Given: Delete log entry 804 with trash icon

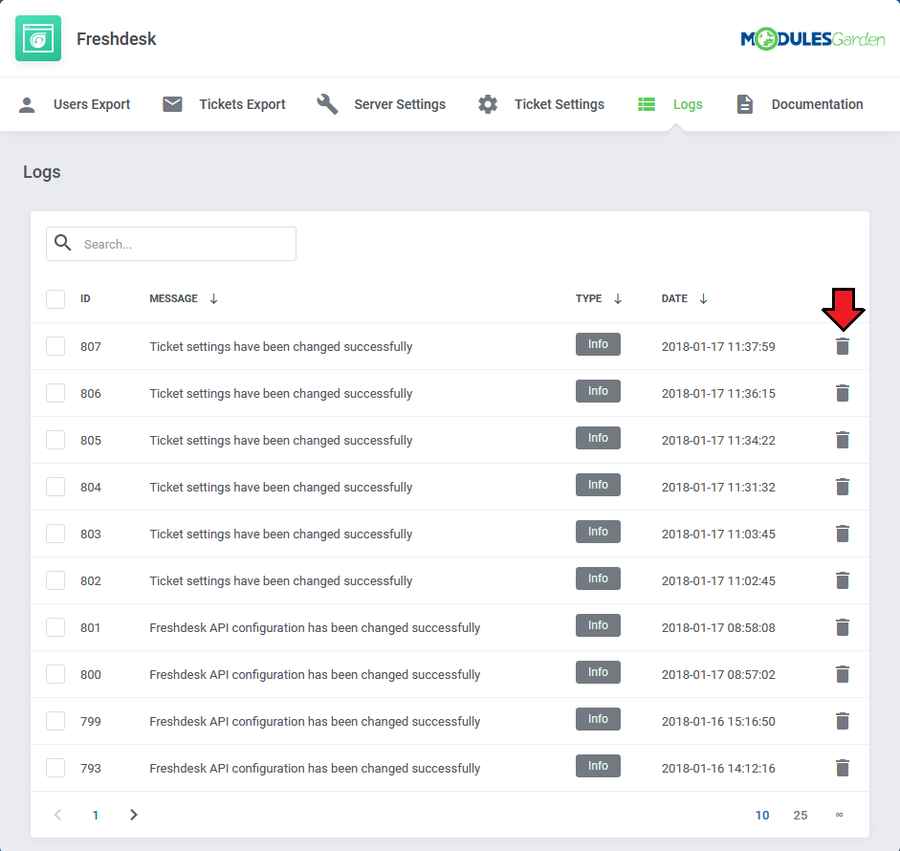Looking at the screenshot, I should pyautogui.click(x=842, y=488).
